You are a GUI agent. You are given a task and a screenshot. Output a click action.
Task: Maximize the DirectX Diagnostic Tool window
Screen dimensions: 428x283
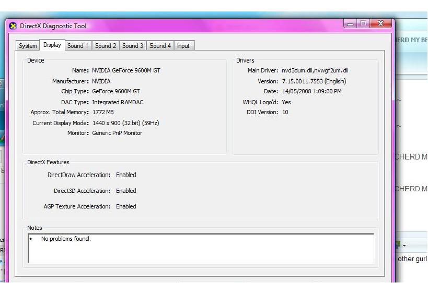363,24
